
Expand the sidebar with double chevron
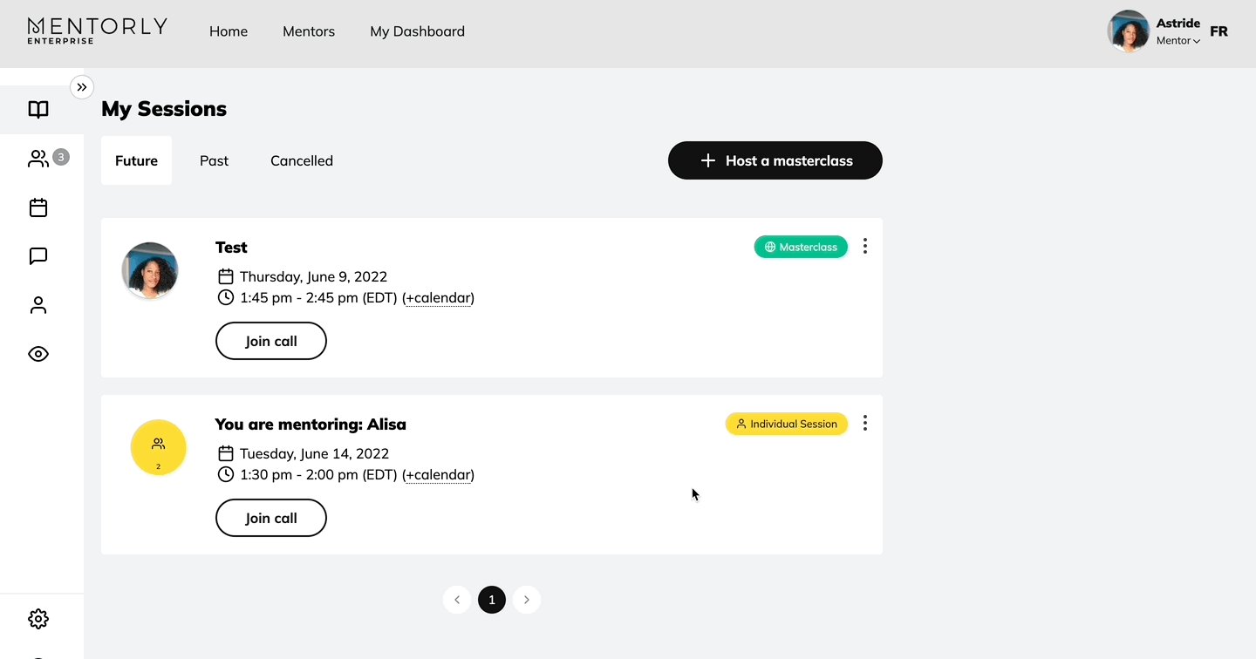point(82,87)
